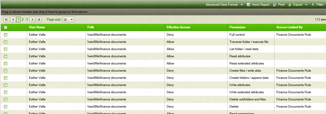Open the Export dropdown arrow
Image resolution: width=326 pixels, height=114 pixels.
(x=306, y=5)
